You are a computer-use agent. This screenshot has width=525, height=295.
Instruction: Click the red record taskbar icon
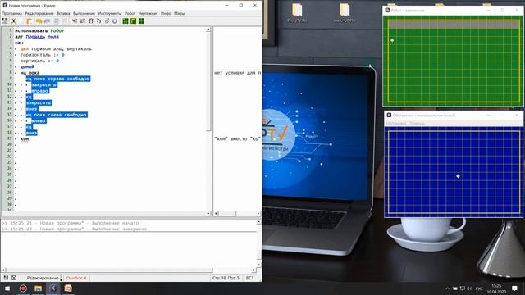pos(23,288)
